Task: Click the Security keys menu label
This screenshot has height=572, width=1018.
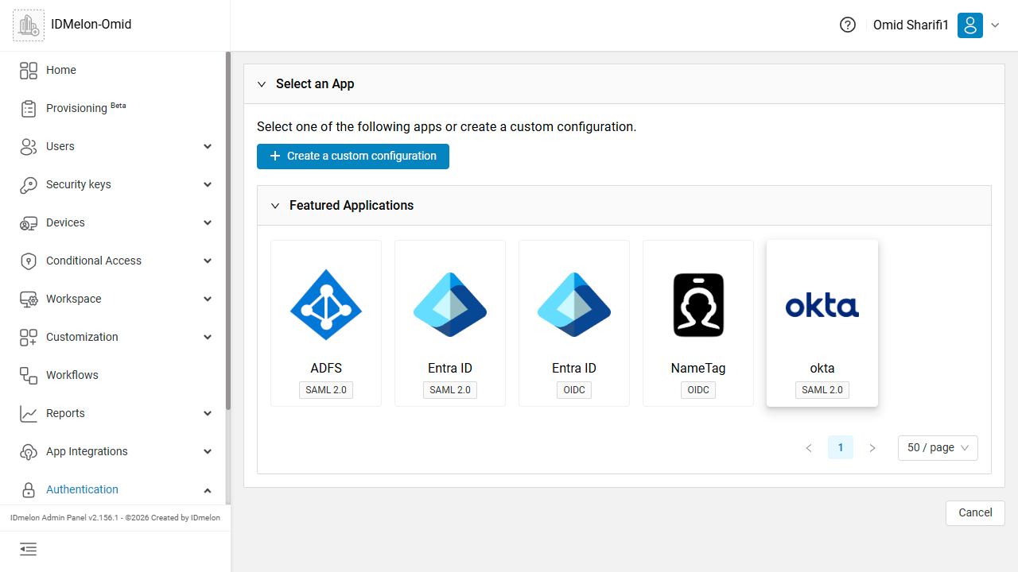Action: click(x=79, y=184)
